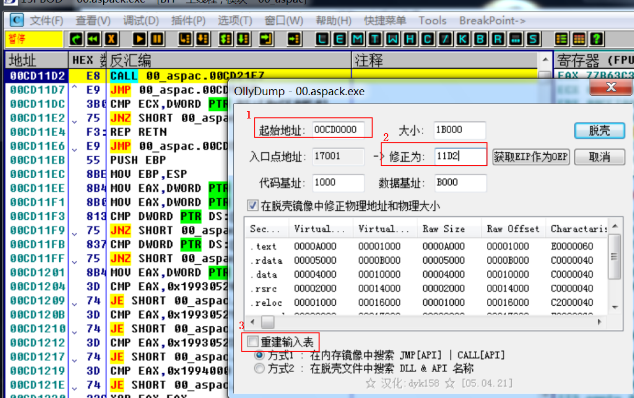Select the 方式2 radio button

coord(259,368)
